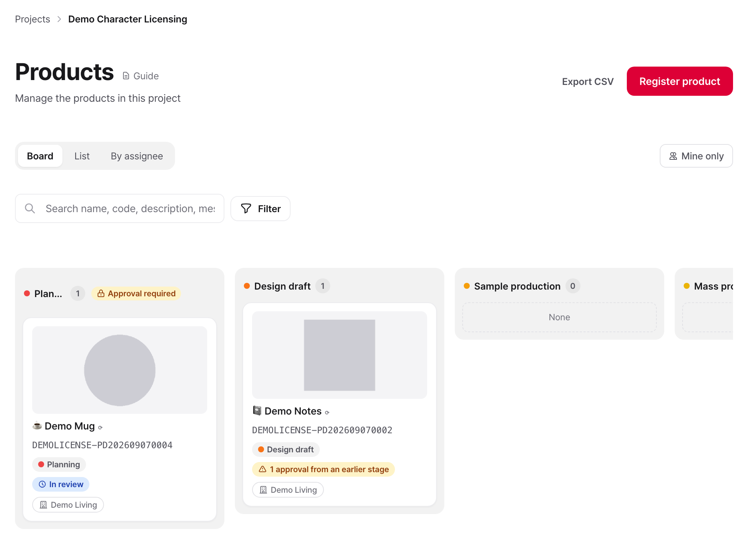The width and height of the screenshot is (748, 544).
Task: Click the Sample production column header
Action: point(517,286)
